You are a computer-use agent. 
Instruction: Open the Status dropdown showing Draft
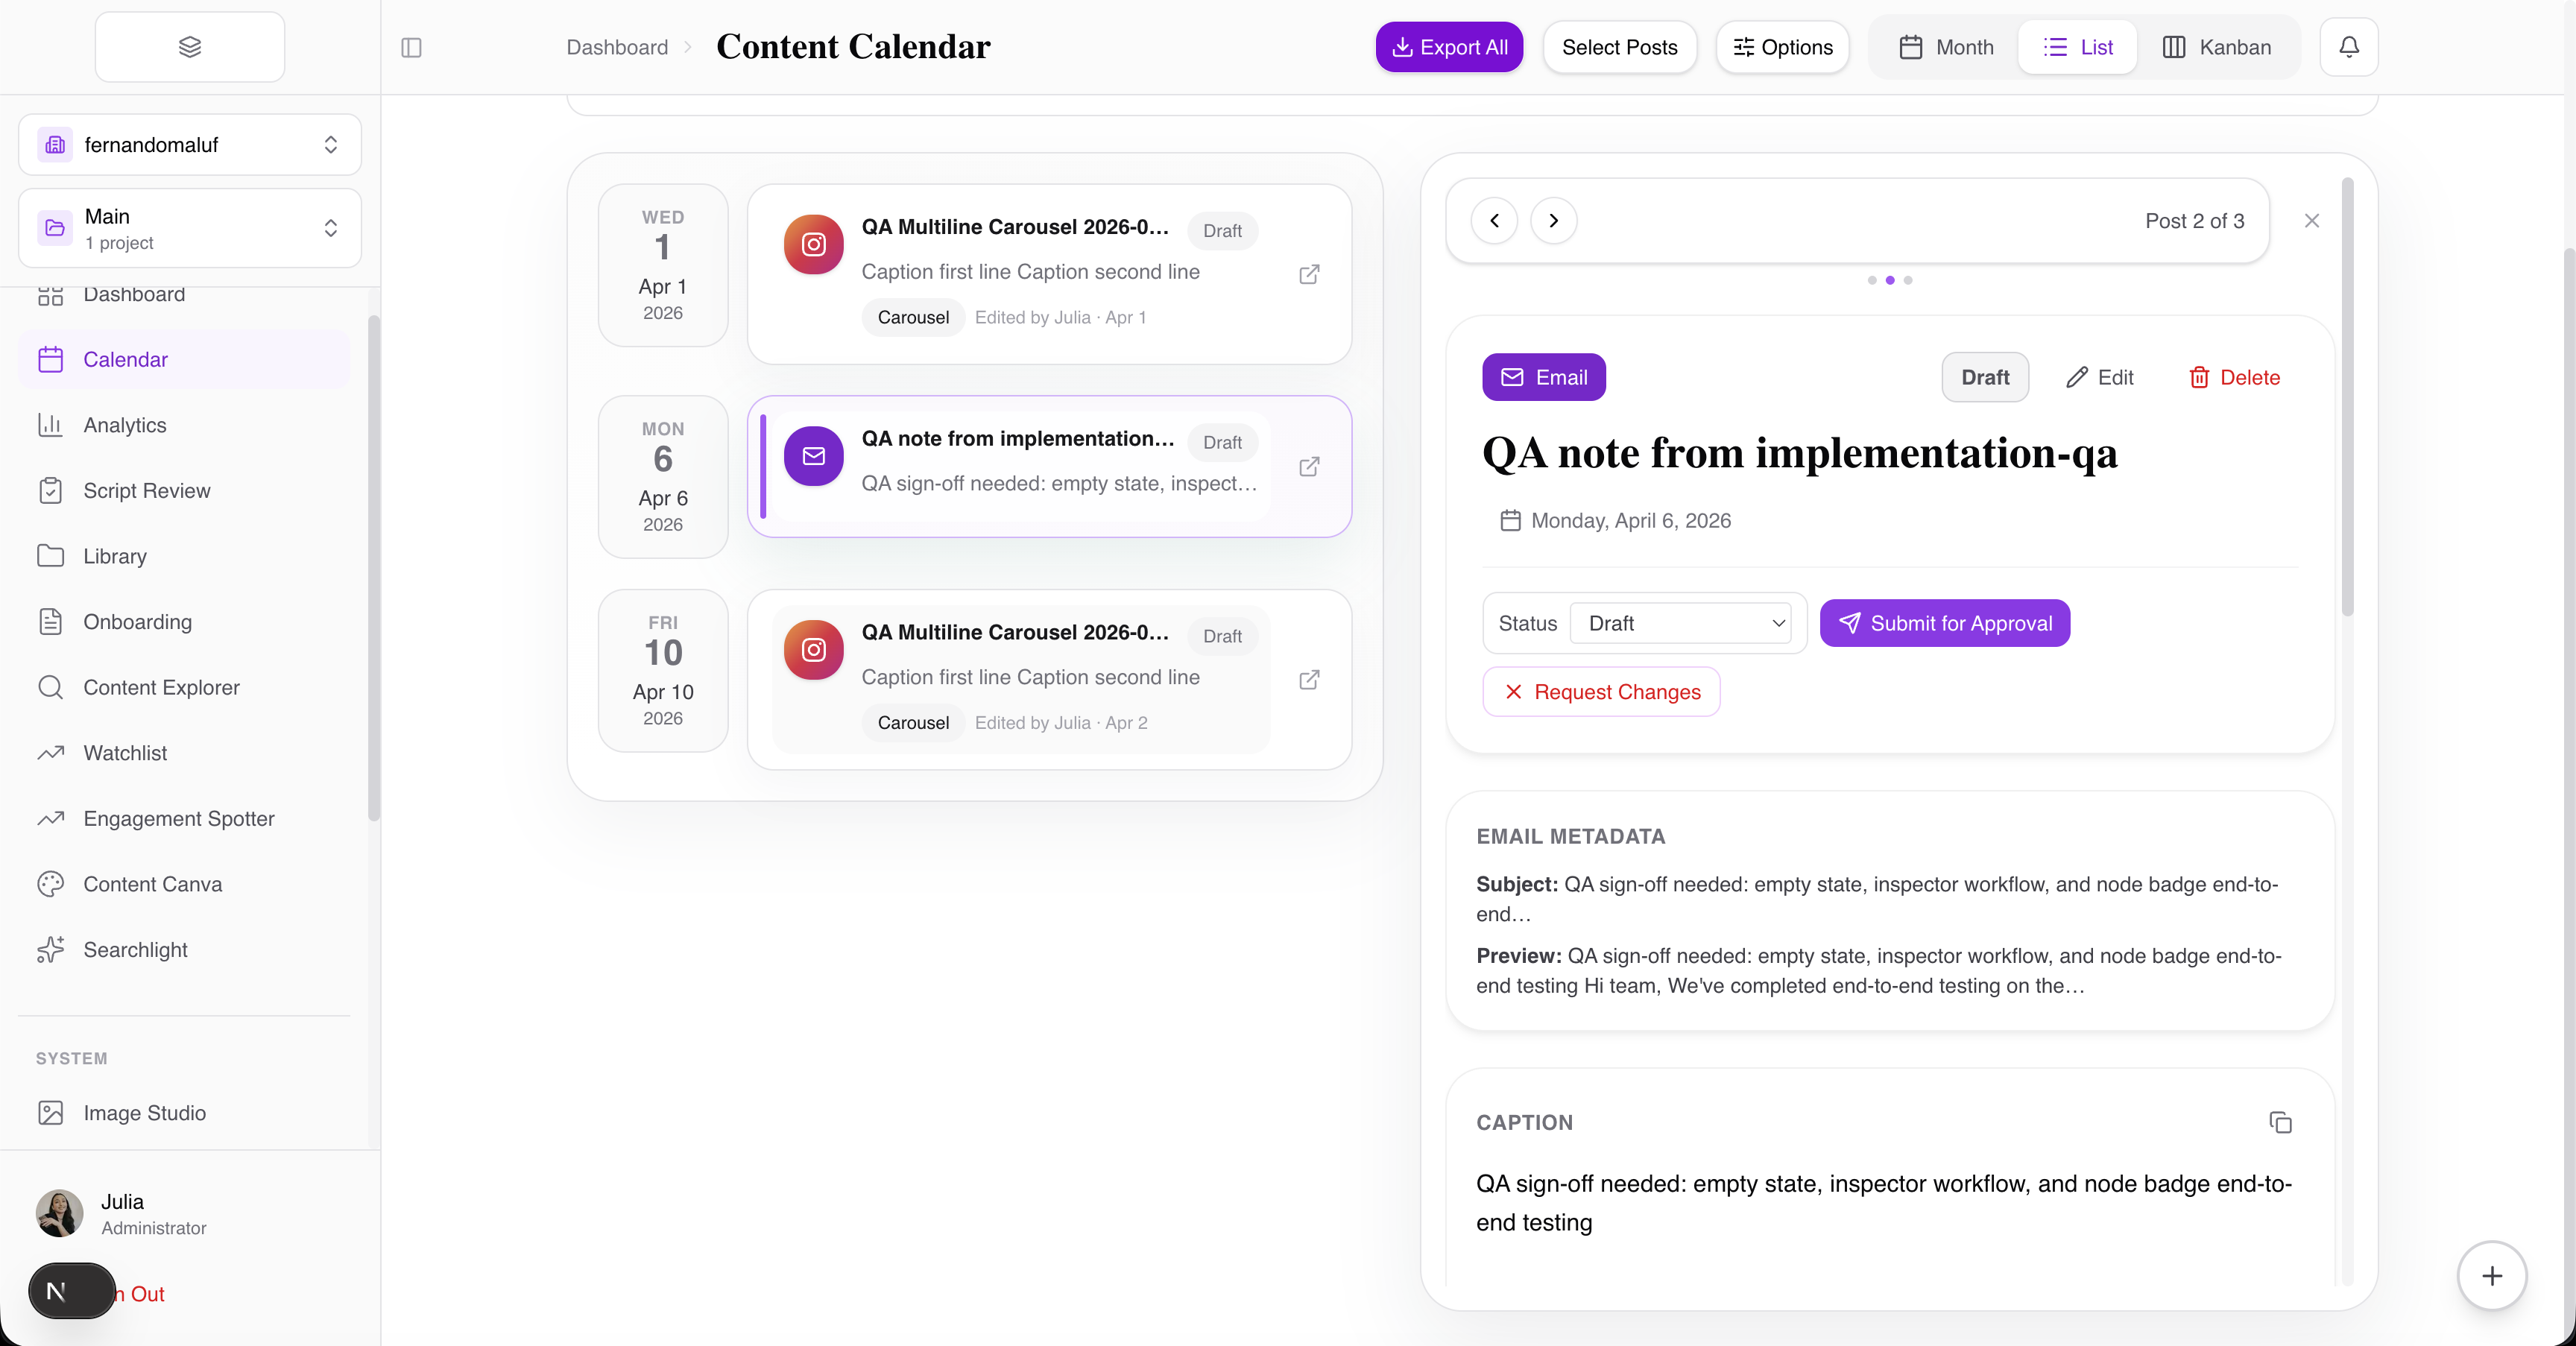click(1684, 623)
